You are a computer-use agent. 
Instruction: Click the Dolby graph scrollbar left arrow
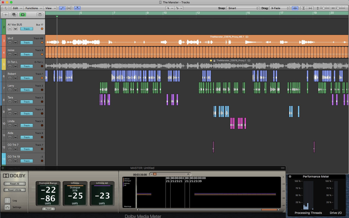(x=138, y=210)
